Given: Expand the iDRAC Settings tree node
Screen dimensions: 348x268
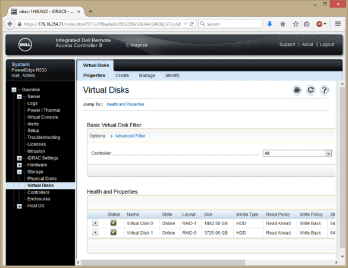Looking at the screenshot, I should [19, 158].
